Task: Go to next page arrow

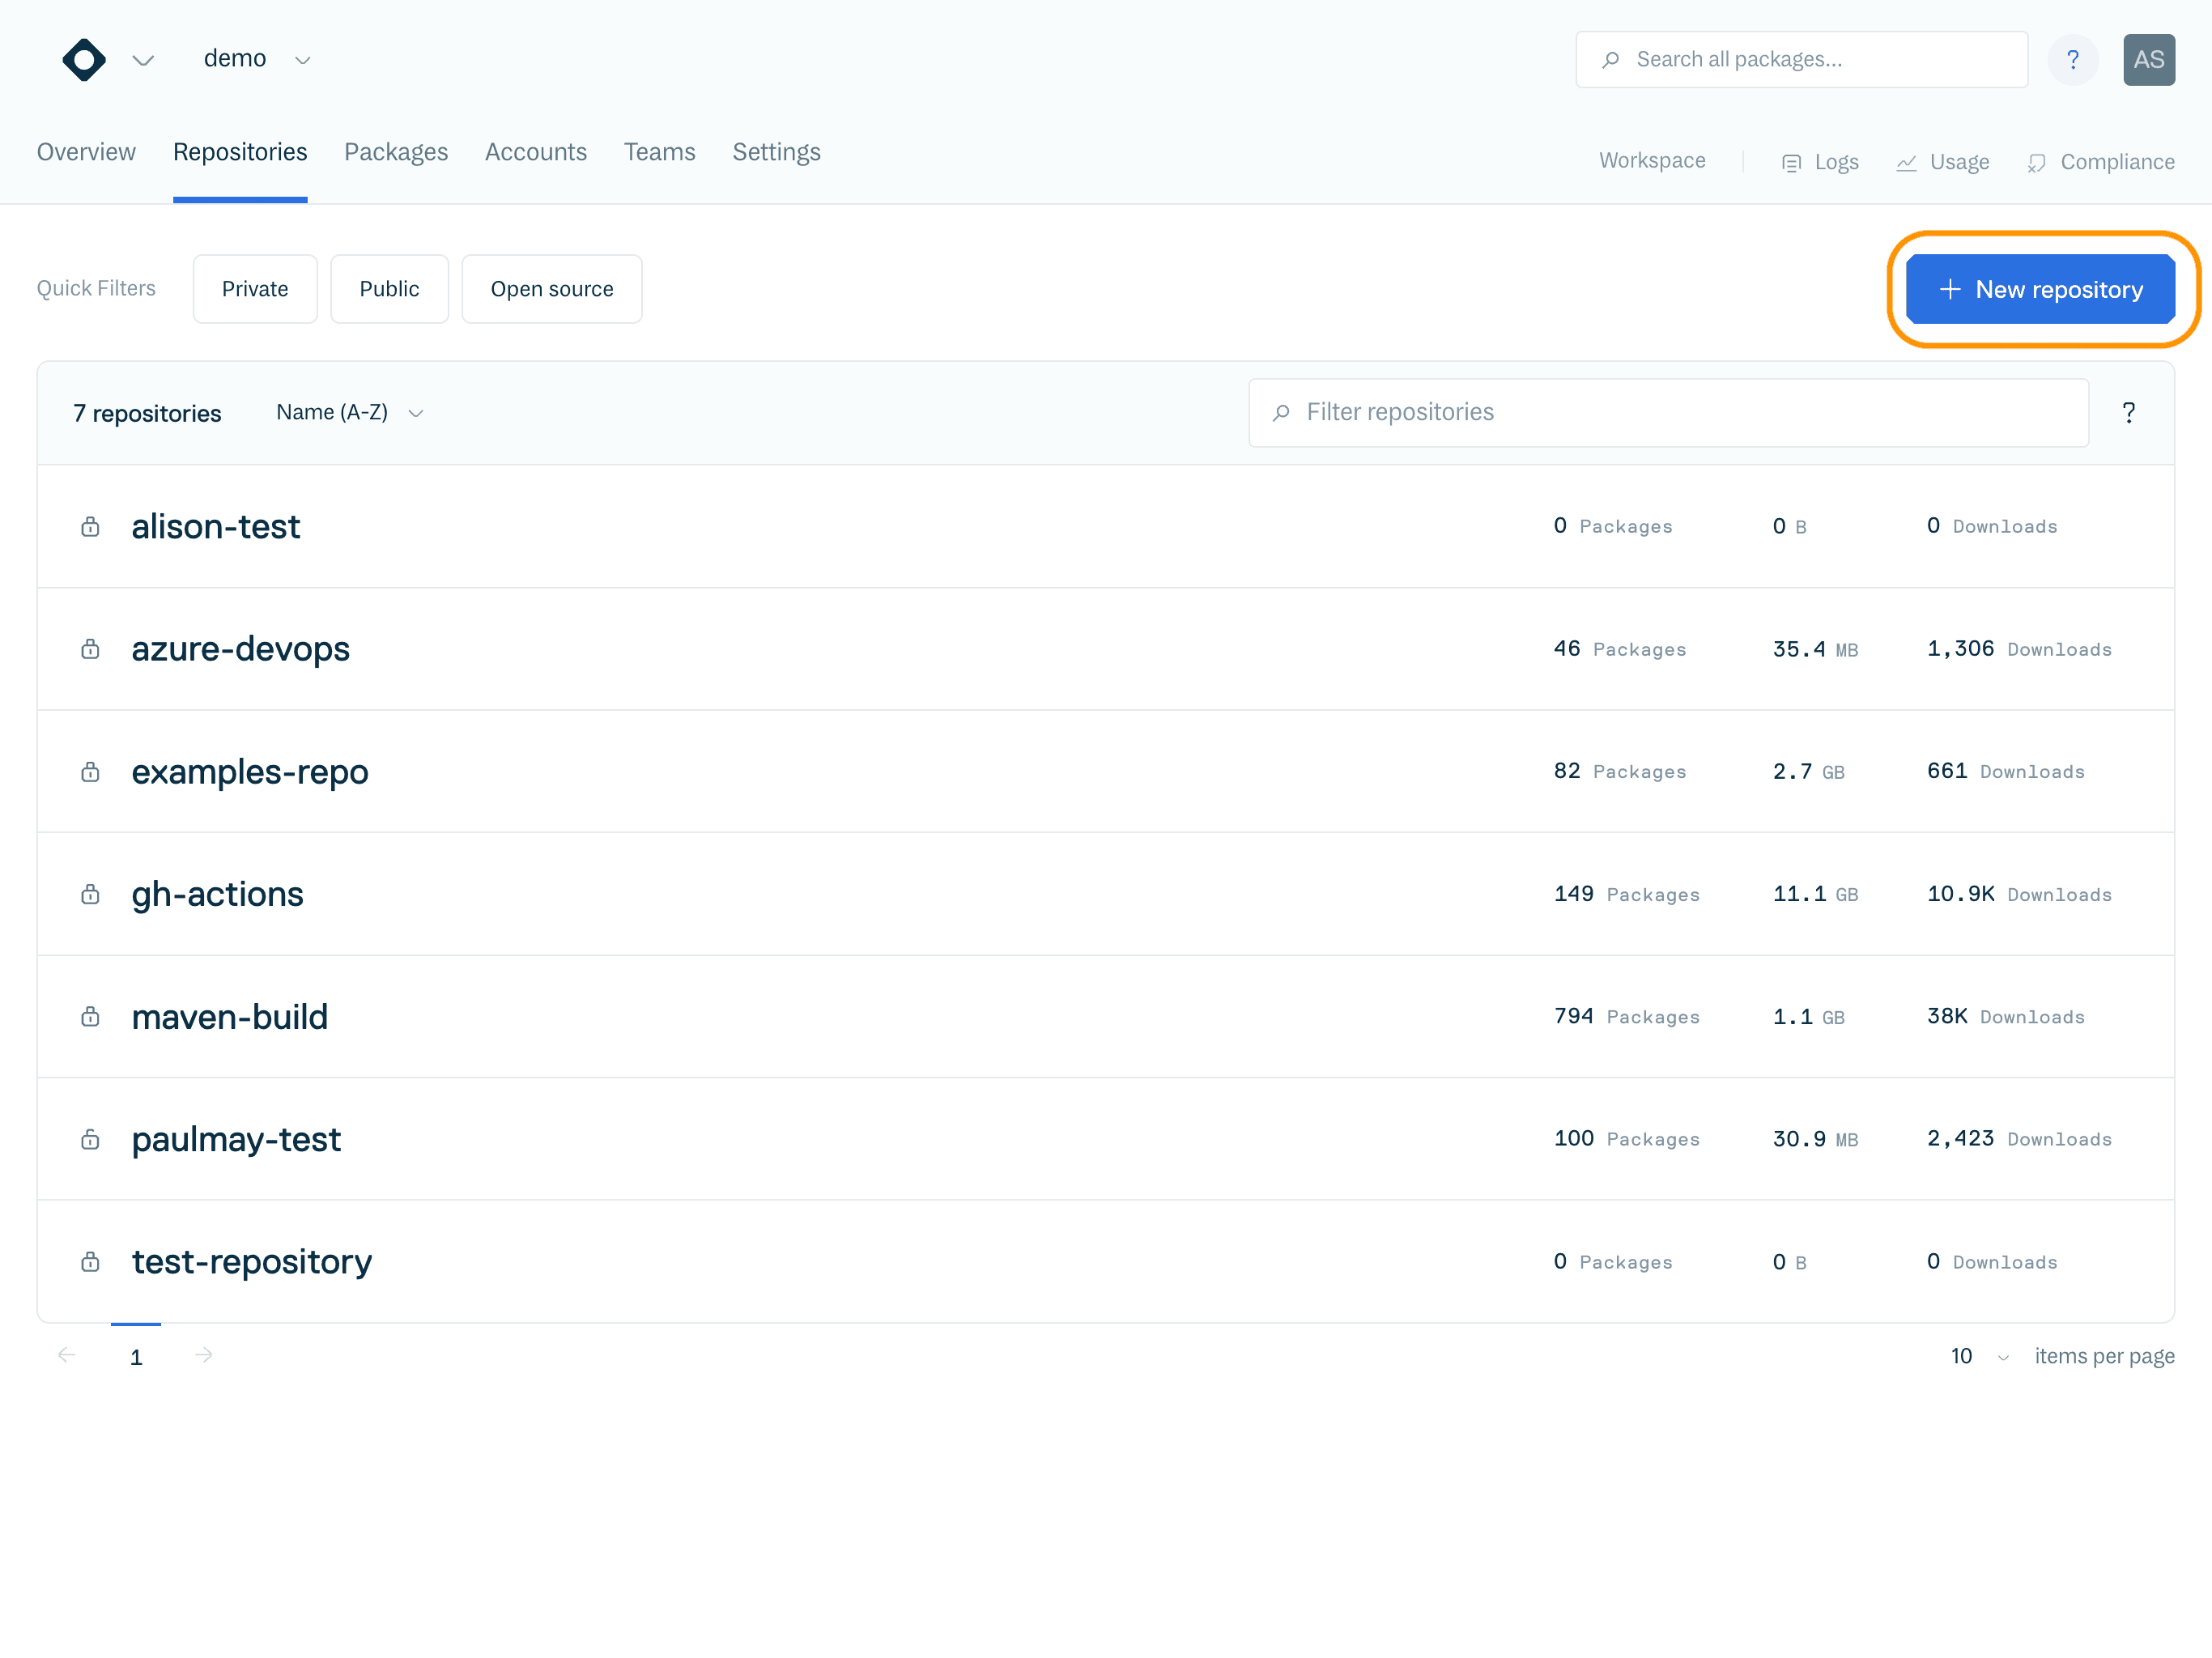Action: [204, 1355]
